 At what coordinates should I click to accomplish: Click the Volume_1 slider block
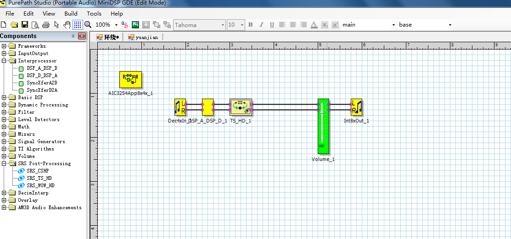pyautogui.click(x=323, y=126)
